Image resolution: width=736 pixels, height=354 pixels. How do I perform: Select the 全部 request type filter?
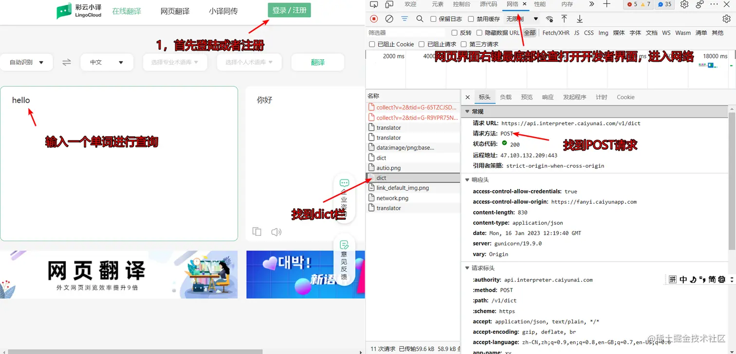tap(530, 33)
